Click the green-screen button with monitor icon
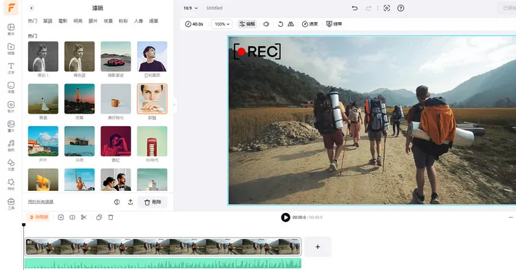The image size is (516, 270). (x=334, y=24)
